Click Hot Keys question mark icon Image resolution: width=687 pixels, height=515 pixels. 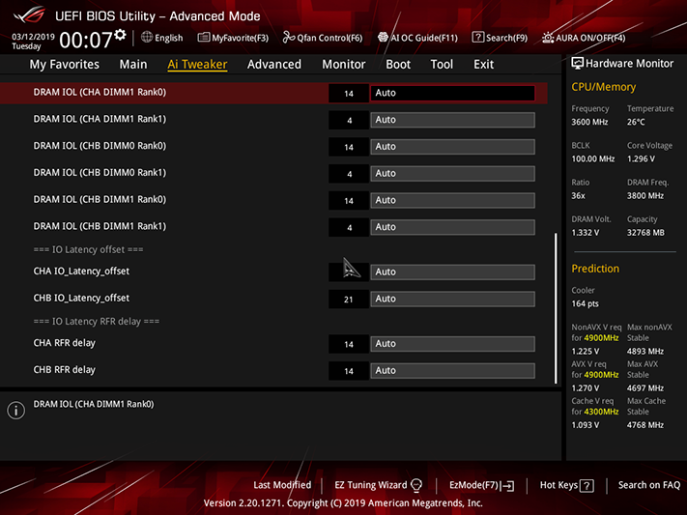click(x=587, y=486)
